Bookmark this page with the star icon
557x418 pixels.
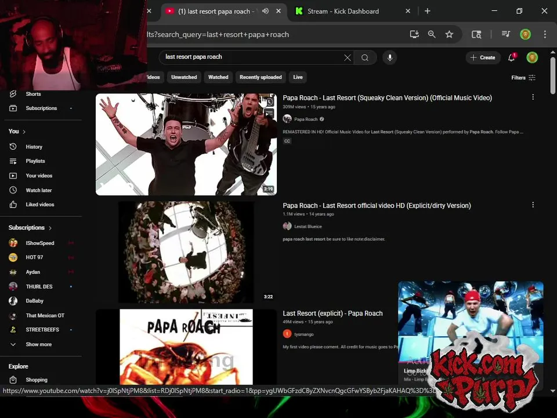click(449, 34)
